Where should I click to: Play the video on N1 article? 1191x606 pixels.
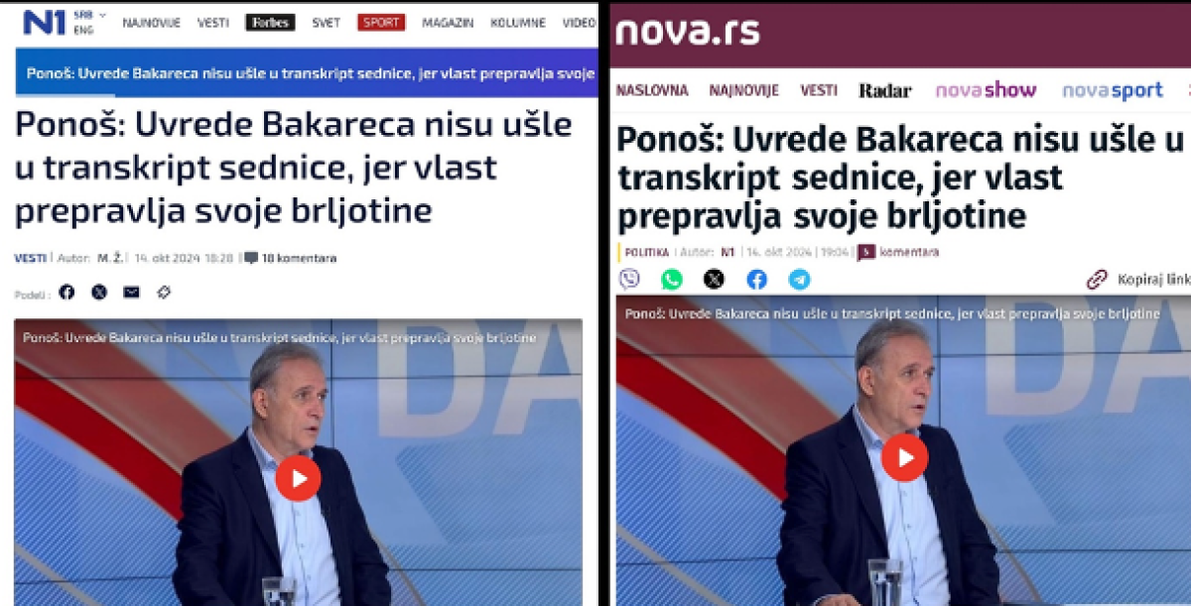[298, 478]
